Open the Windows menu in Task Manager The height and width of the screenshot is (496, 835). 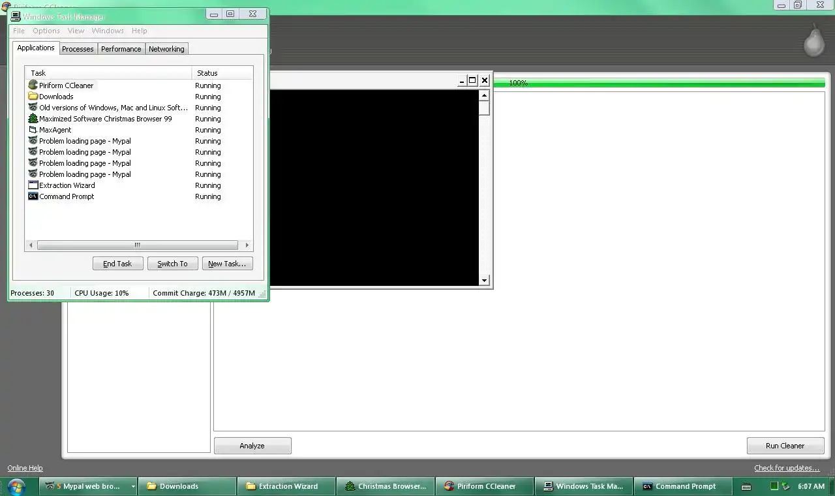point(108,31)
